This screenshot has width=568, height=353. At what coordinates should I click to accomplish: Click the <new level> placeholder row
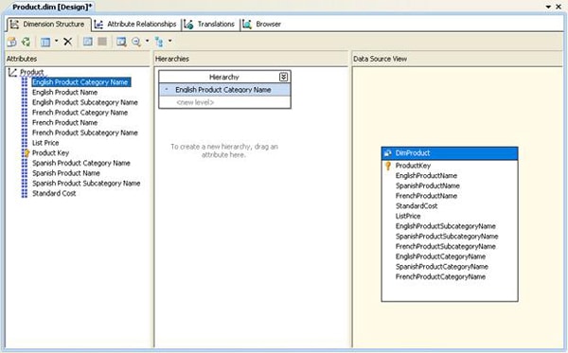(224, 102)
